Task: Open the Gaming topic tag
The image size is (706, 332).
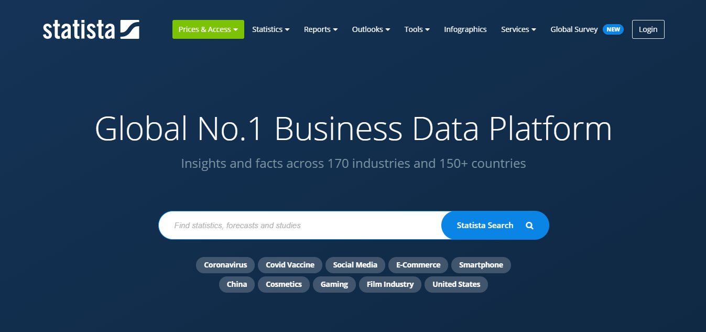Action: click(334, 284)
